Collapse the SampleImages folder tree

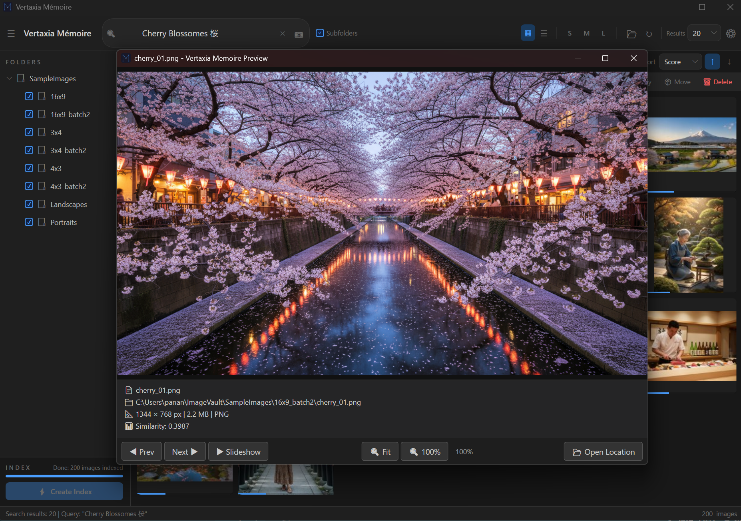click(9, 79)
